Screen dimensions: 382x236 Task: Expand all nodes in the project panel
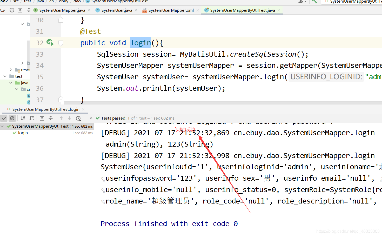(20, 10)
